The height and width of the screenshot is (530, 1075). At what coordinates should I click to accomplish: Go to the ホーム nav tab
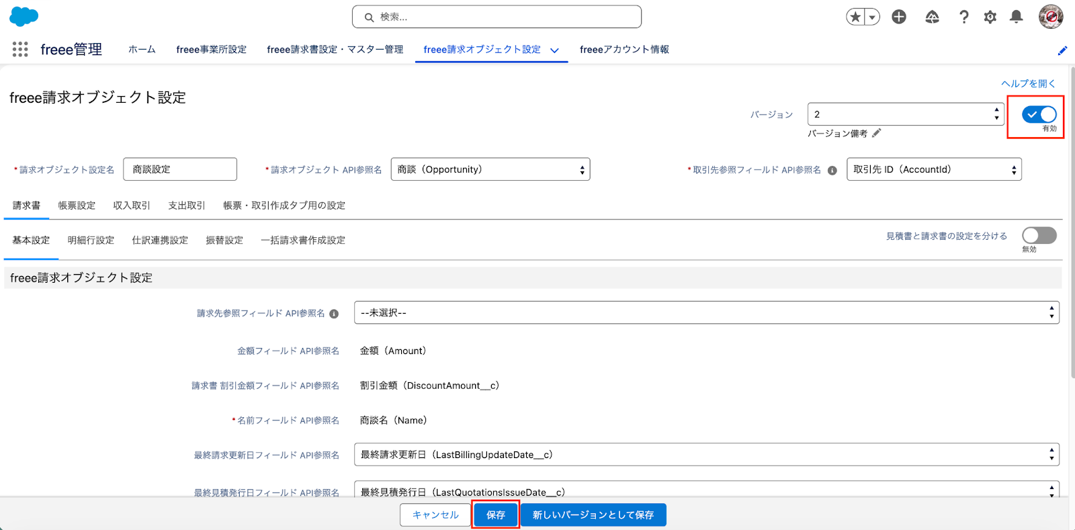(x=142, y=49)
